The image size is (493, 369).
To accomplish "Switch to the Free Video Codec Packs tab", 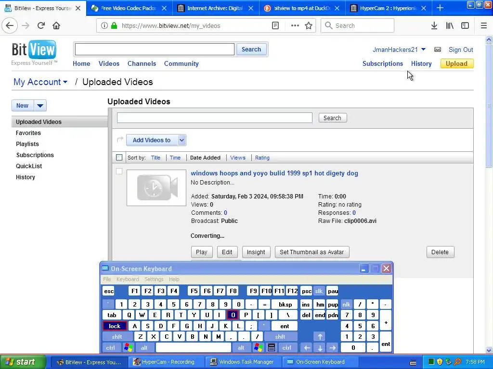I will point(129,8).
